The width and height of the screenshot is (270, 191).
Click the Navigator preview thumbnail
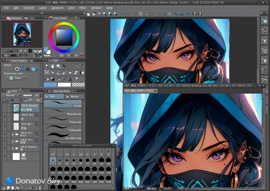pyautogui.click(x=22, y=34)
